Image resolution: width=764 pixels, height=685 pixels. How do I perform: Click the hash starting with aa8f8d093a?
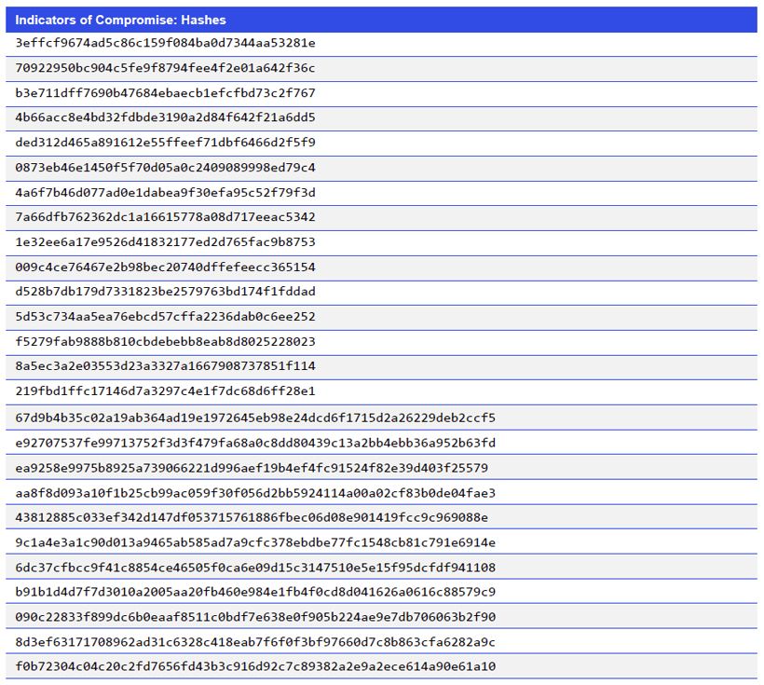255,493
